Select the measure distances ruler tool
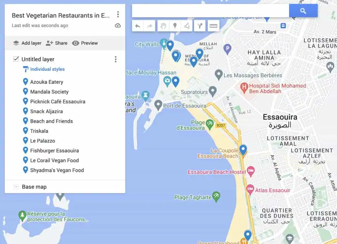The height and width of the screenshot is (244, 337). [213, 26]
